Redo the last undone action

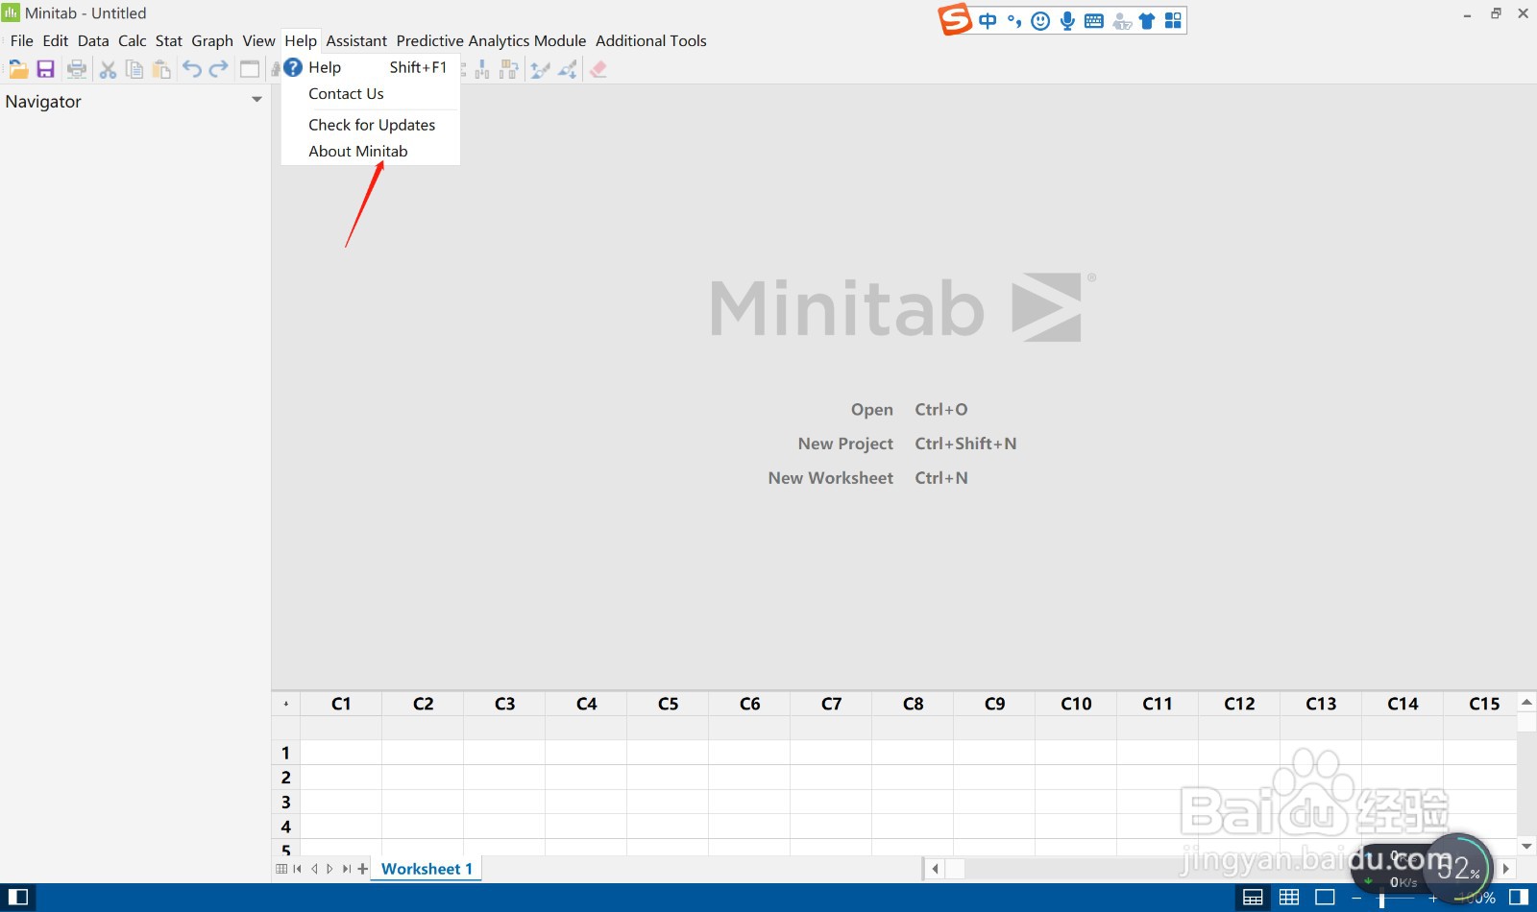pyautogui.click(x=219, y=69)
